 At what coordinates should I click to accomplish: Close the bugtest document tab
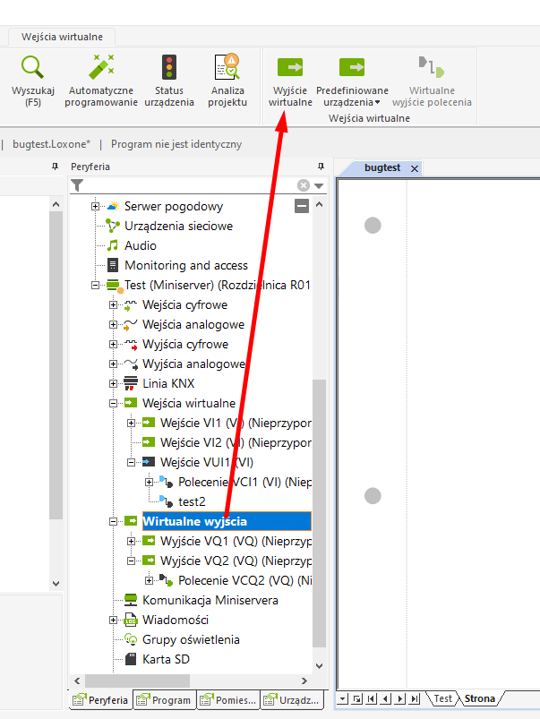coord(414,168)
